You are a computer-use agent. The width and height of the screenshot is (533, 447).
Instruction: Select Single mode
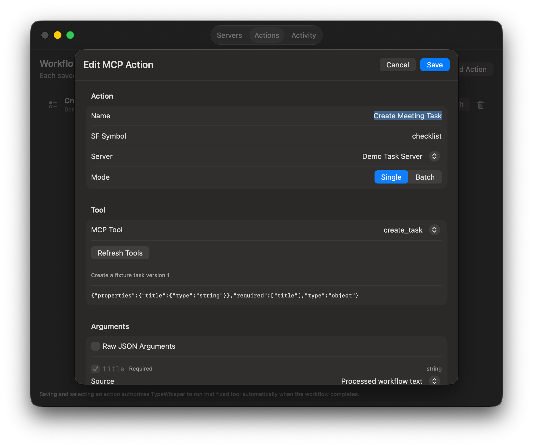coord(391,177)
